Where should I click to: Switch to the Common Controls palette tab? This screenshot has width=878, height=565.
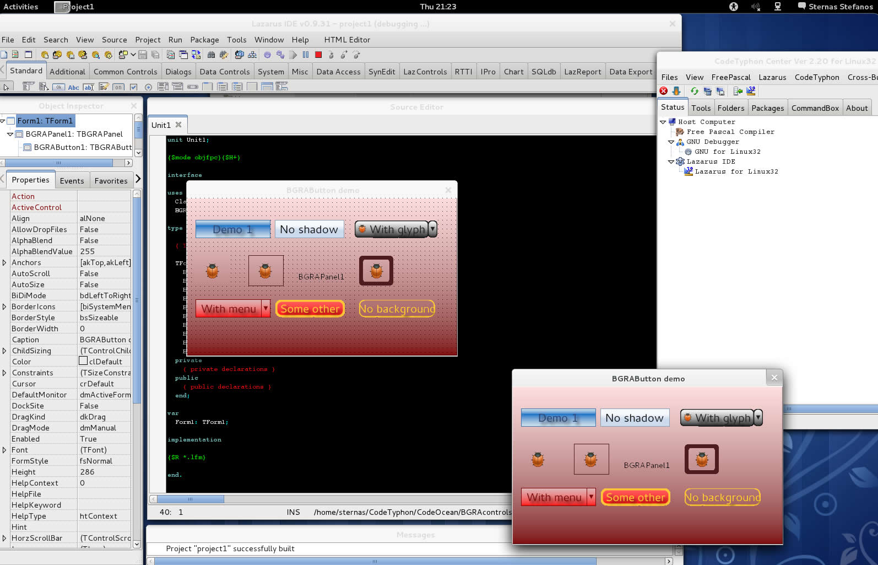126,72
